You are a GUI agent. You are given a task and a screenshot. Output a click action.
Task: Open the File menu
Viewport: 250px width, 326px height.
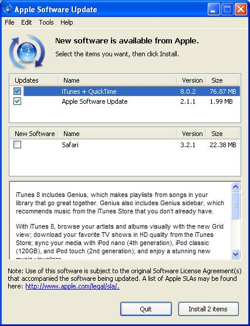(9, 22)
